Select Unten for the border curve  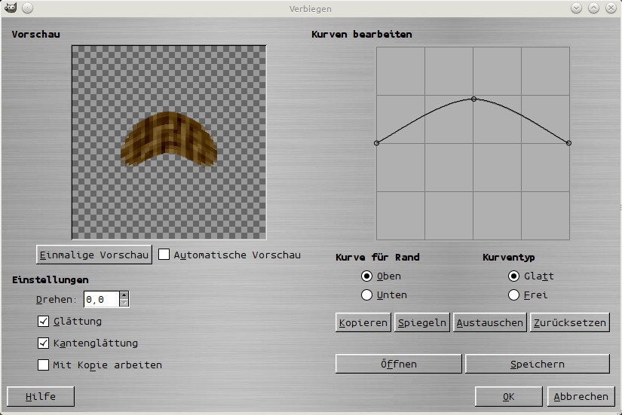tap(367, 295)
